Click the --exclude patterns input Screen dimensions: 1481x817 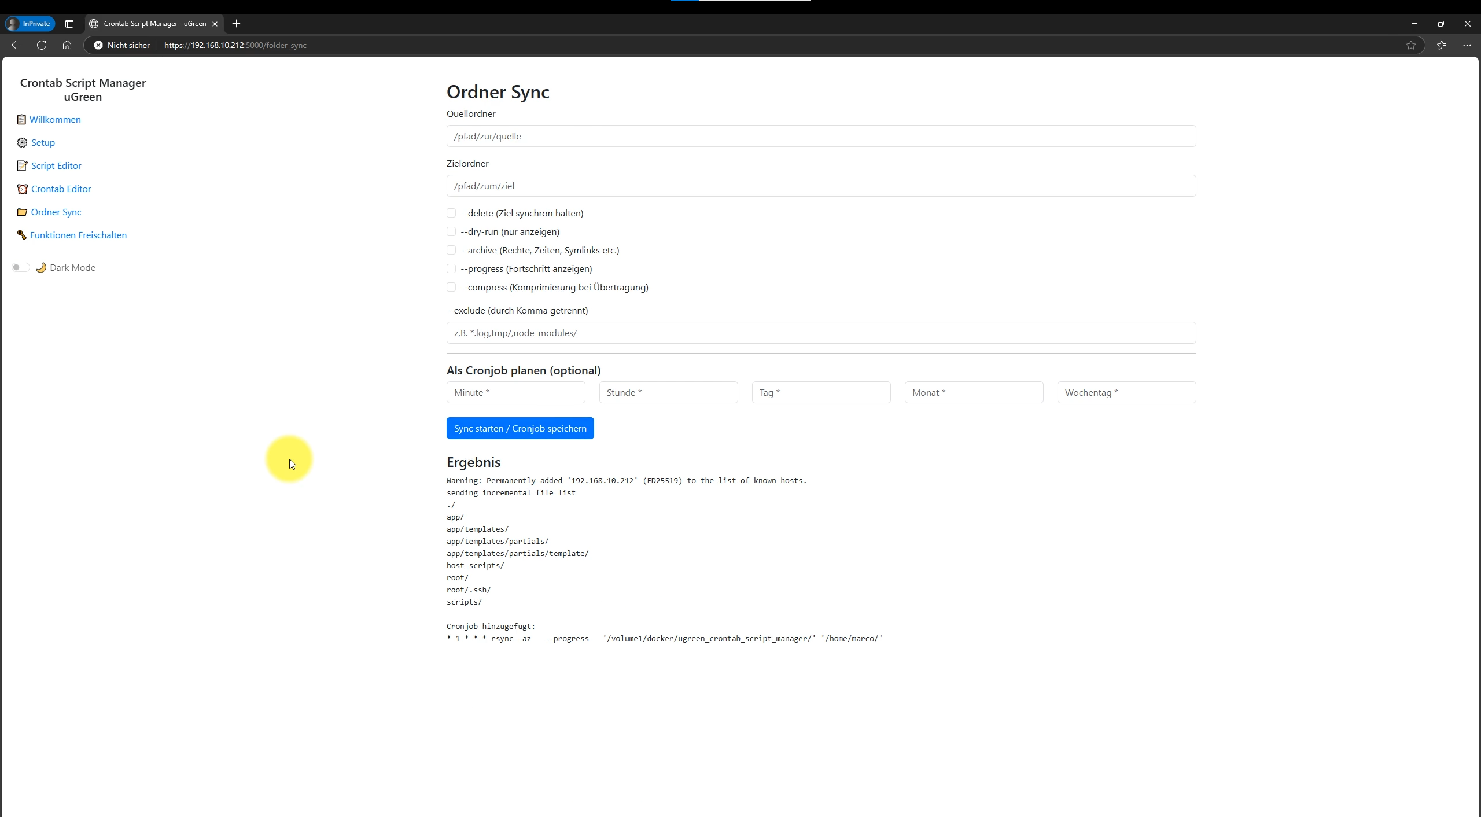point(821,333)
